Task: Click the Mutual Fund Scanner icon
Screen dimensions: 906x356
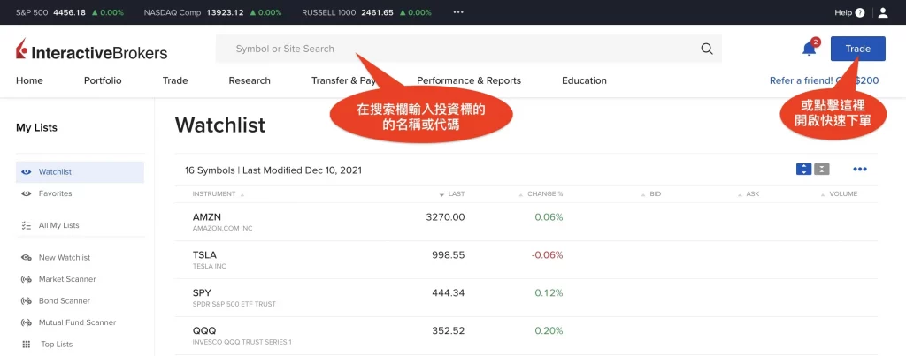Action: (26, 322)
